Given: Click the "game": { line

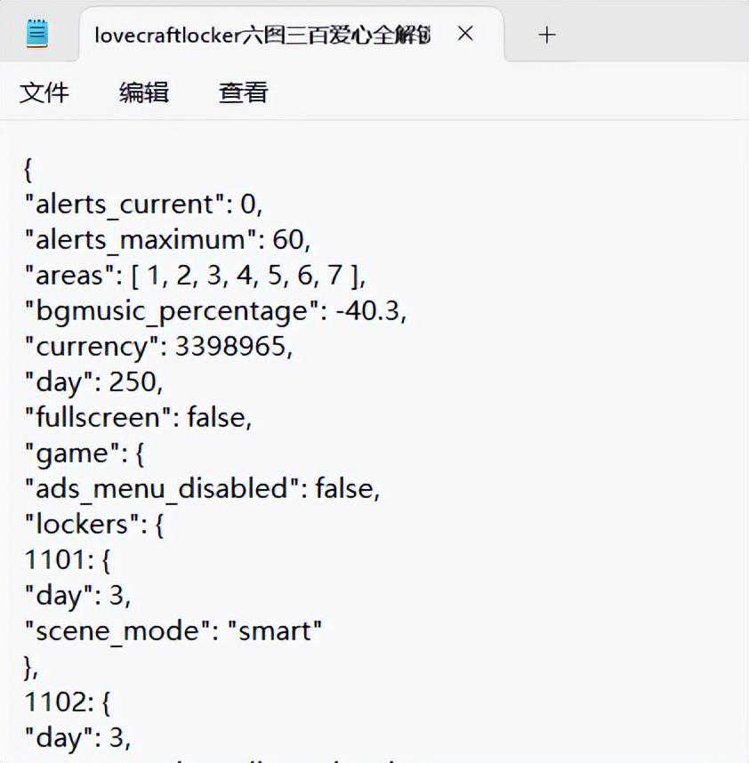Looking at the screenshot, I should tap(85, 454).
